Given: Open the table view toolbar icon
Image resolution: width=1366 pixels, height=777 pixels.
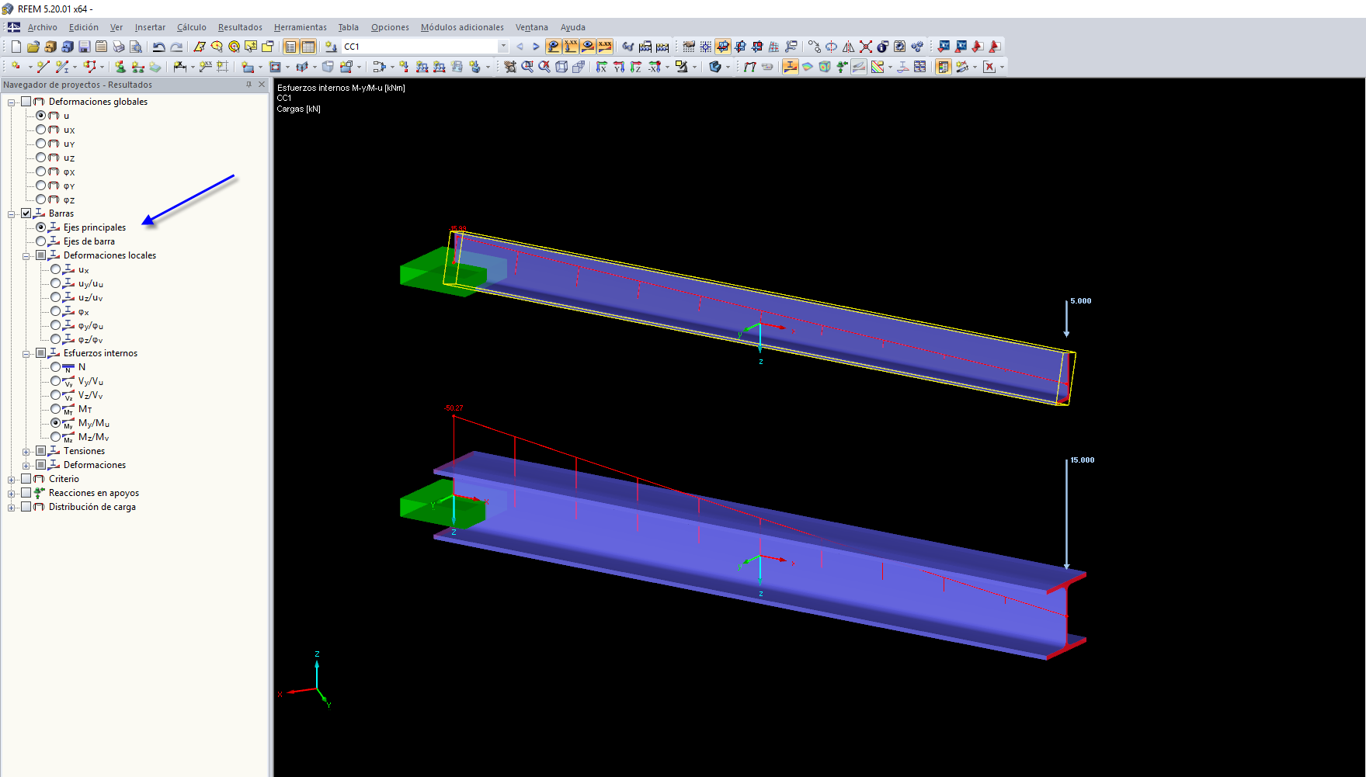Looking at the screenshot, I should coord(308,47).
